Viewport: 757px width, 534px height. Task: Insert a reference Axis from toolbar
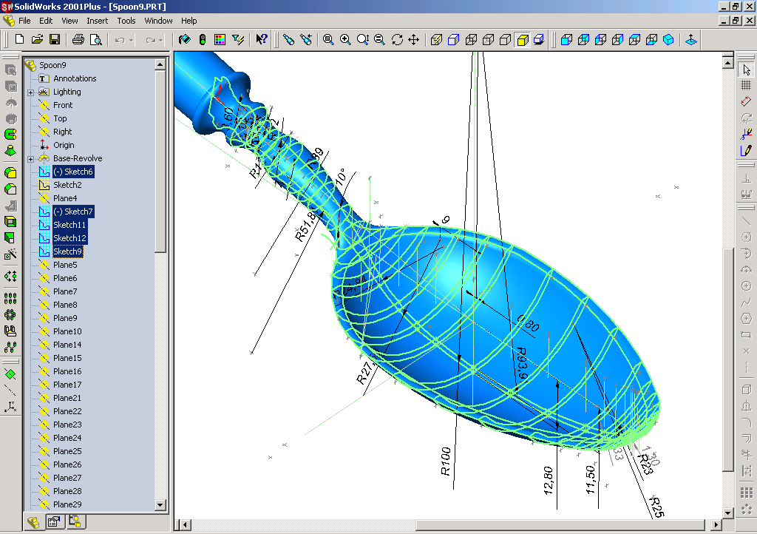(x=10, y=391)
